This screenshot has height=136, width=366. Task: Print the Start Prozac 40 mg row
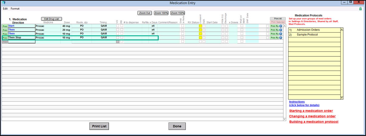pos(5,26)
